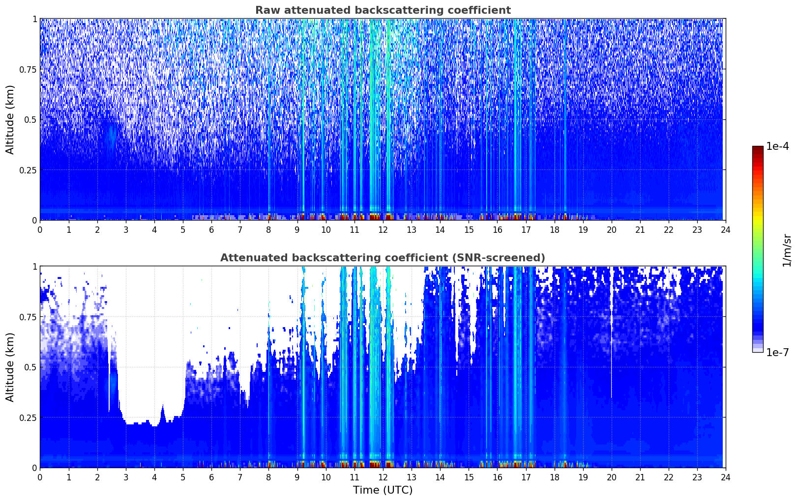Click time tick "15" under raw plot
This screenshot has width=797, height=501.
(x=469, y=229)
